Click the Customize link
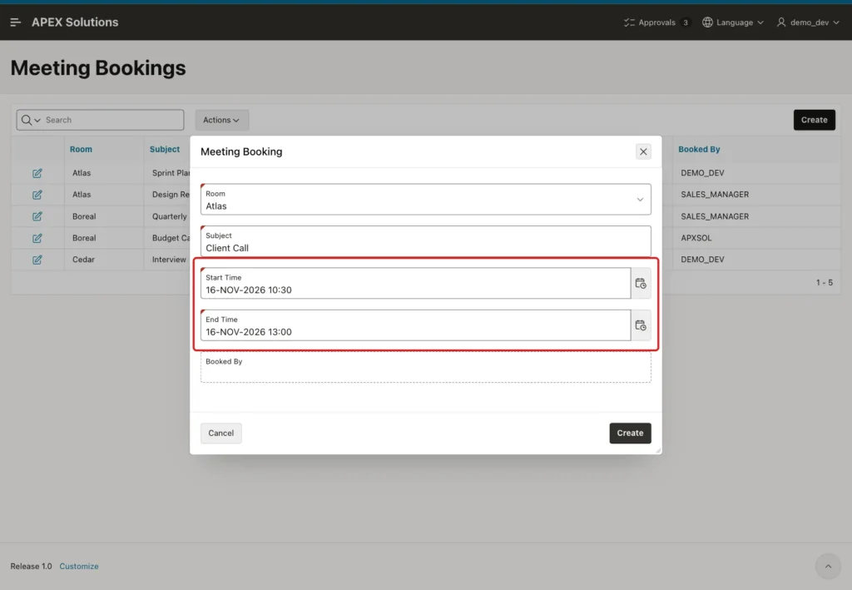Viewport: 852px width, 590px height. pyautogui.click(x=79, y=566)
